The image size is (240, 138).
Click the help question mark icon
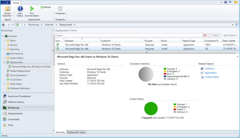click(226, 2)
